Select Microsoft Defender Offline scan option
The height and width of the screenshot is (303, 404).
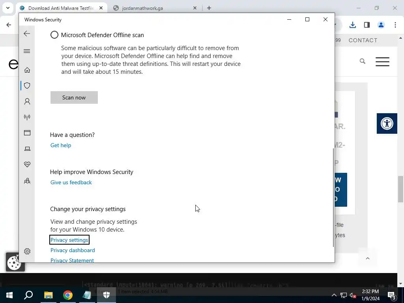54,35
